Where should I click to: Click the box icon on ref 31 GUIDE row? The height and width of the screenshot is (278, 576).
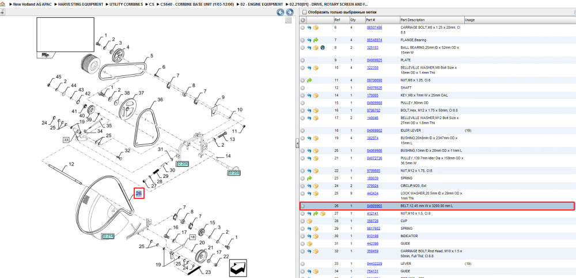click(x=309, y=243)
